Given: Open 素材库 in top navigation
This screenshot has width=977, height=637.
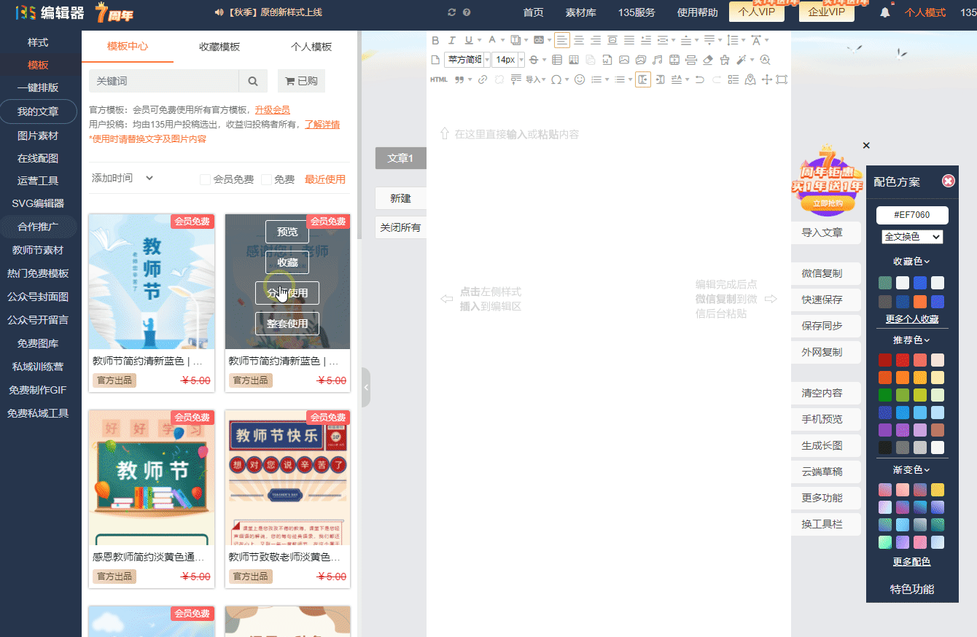Looking at the screenshot, I should coord(580,12).
